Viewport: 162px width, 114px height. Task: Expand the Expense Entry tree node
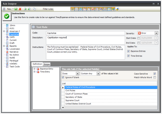tap(34, 69)
